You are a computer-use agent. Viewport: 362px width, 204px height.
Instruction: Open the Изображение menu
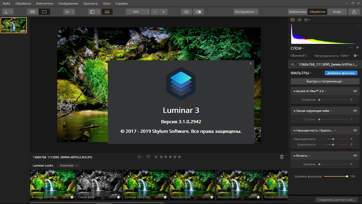pos(68,3)
